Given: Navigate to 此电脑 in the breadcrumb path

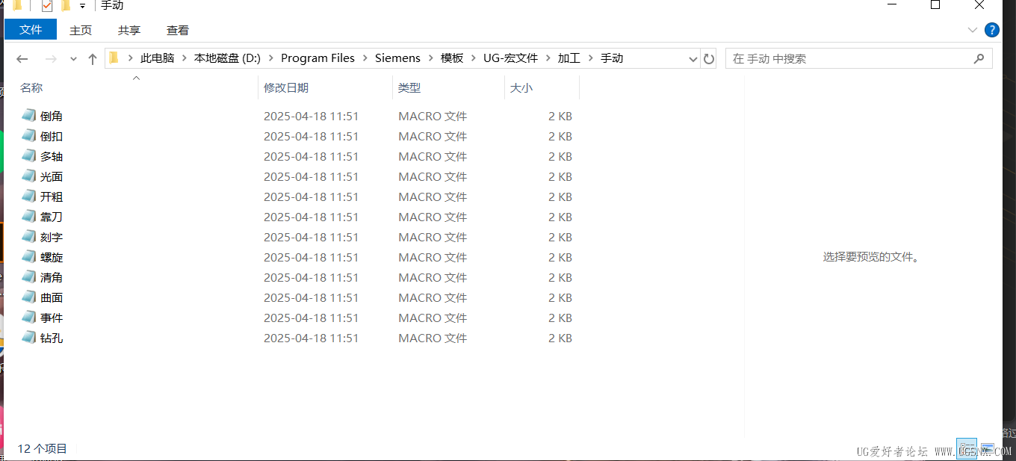Looking at the screenshot, I should pyautogui.click(x=158, y=58).
